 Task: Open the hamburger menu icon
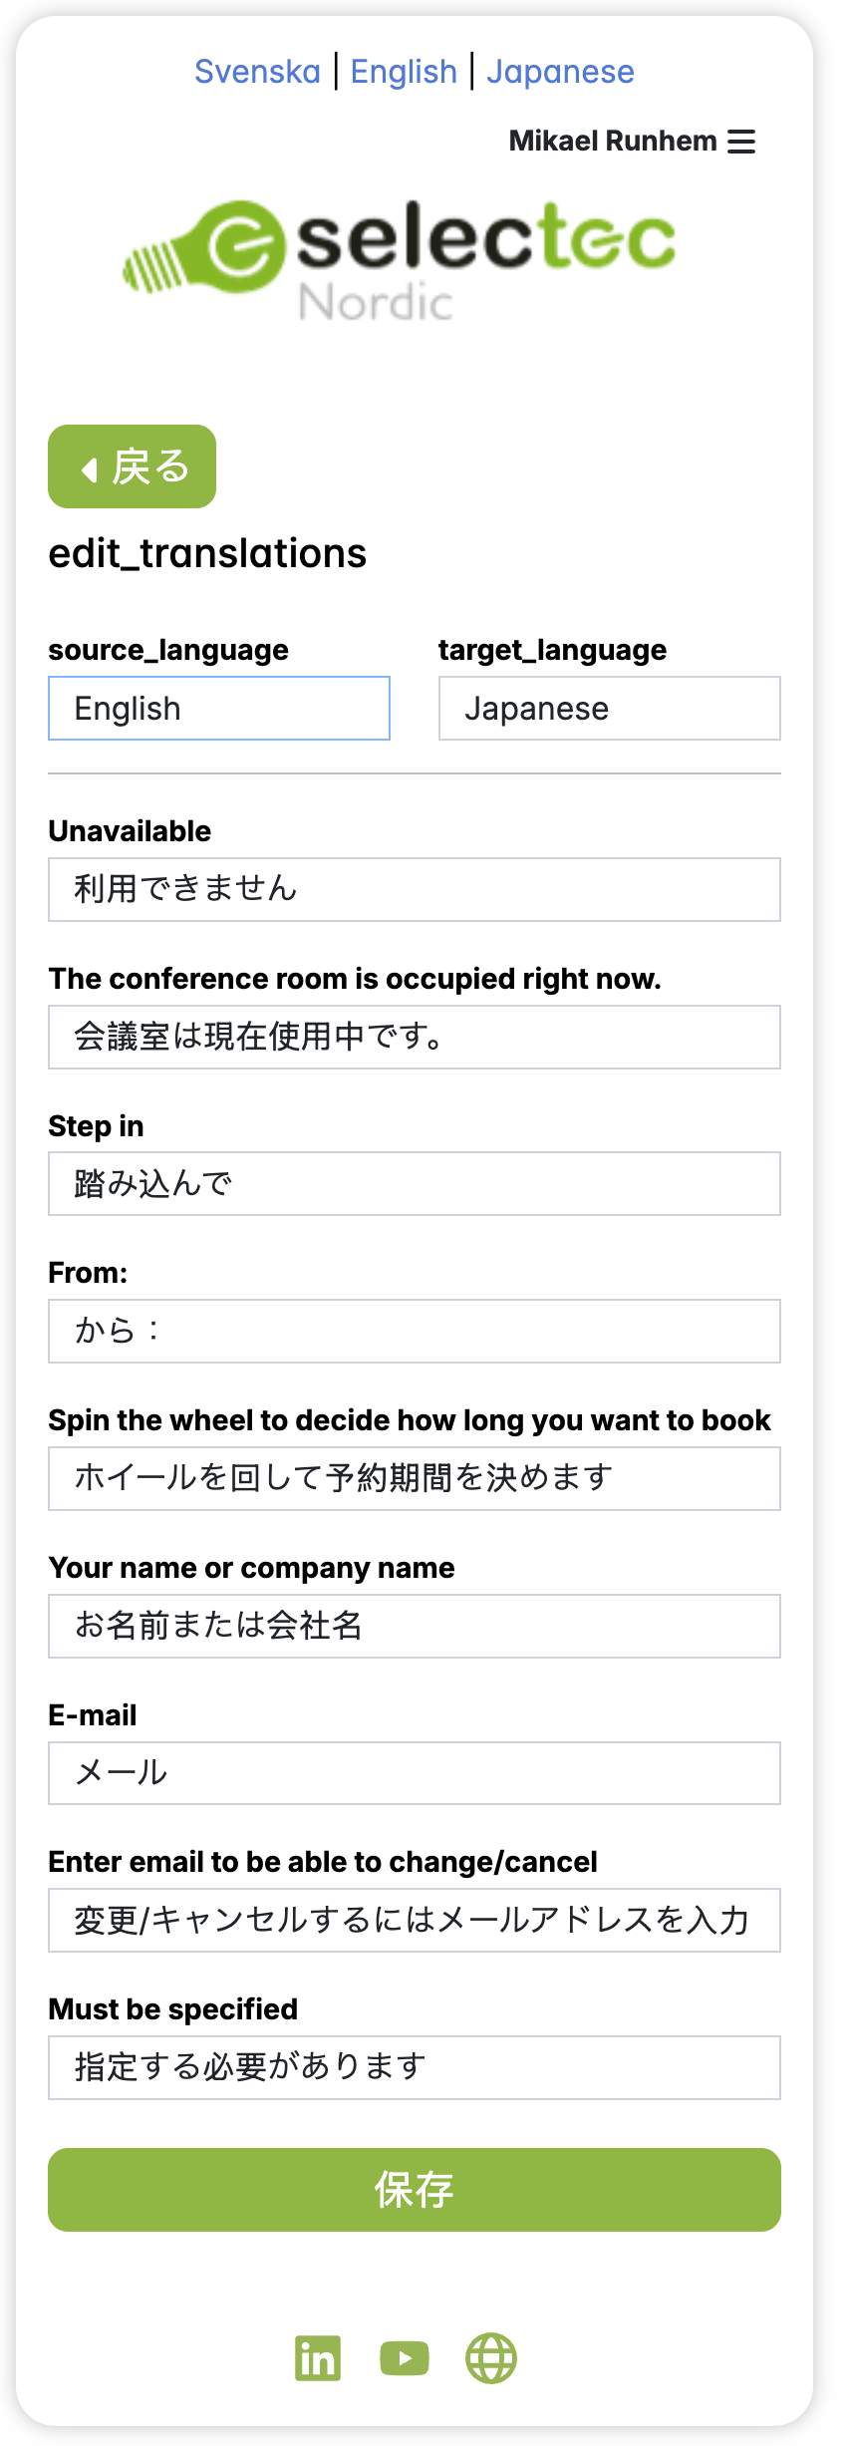pyautogui.click(x=741, y=142)
